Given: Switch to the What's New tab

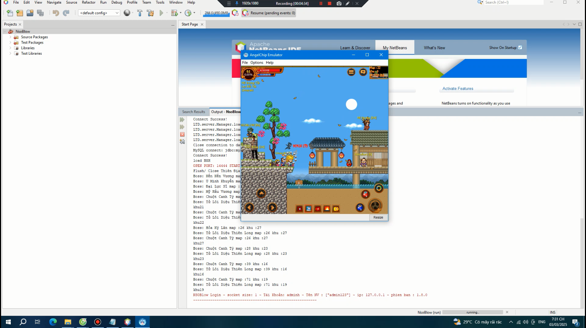Looking at the screenshot, I should coord(434,48).
